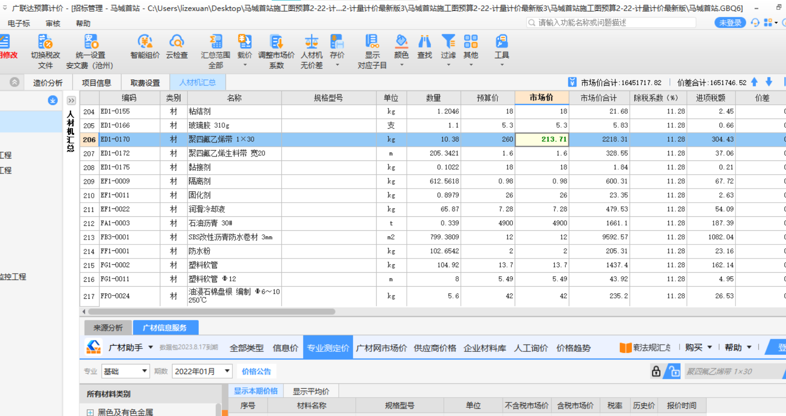
Task: Click the 载价 toolbar icon
Action: pyautogui.click(x=245, y=42)
